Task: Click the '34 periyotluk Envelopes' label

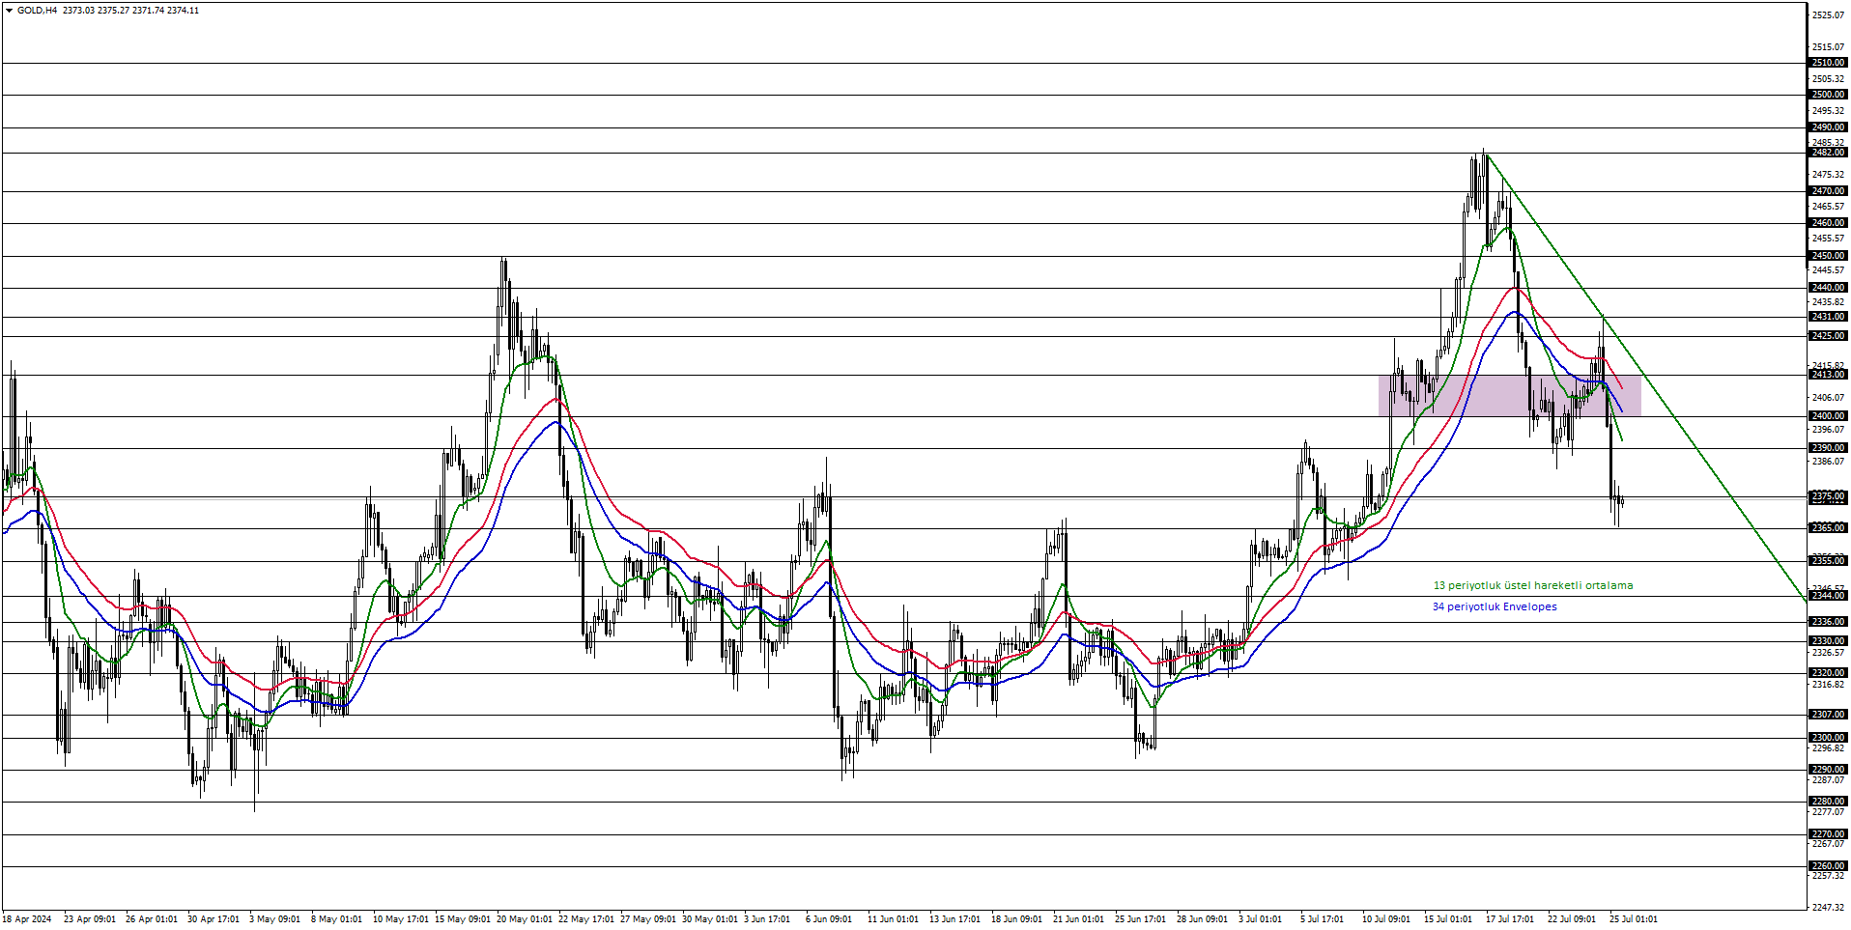Action: click(1495, 606)
